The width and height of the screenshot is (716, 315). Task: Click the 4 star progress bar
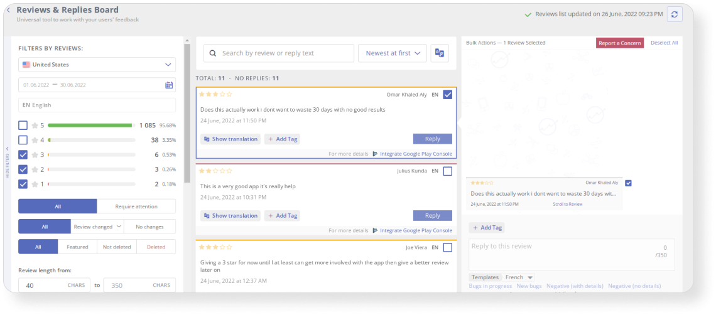click(x=91, y=140)
